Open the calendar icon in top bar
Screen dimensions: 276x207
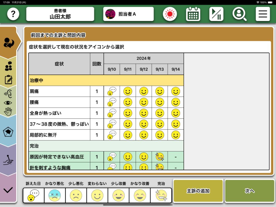coord(193,14)
